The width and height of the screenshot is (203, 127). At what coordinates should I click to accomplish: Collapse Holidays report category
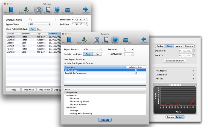pos(66,107)
